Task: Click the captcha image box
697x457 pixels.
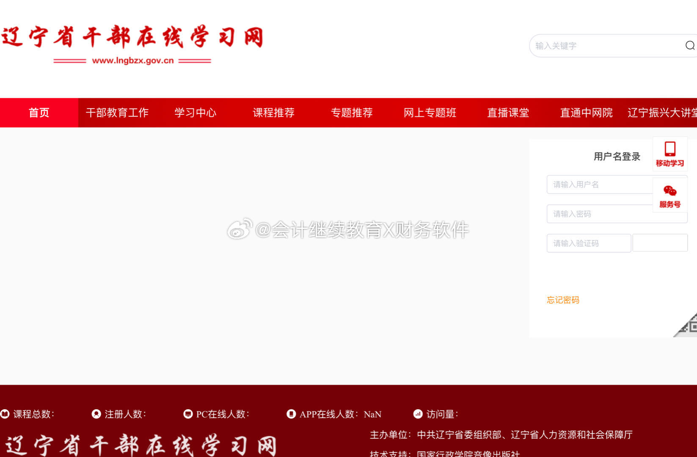Action: pos(660,243)
